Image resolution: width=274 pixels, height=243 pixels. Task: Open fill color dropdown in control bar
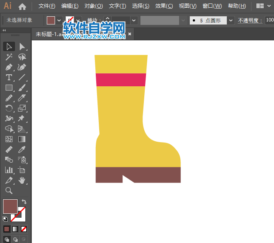(59, 20)
